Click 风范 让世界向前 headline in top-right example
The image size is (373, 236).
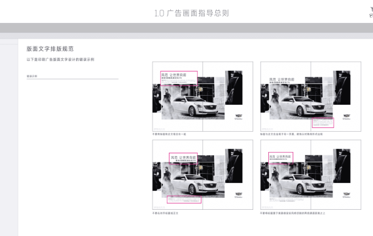pos(281,79)
